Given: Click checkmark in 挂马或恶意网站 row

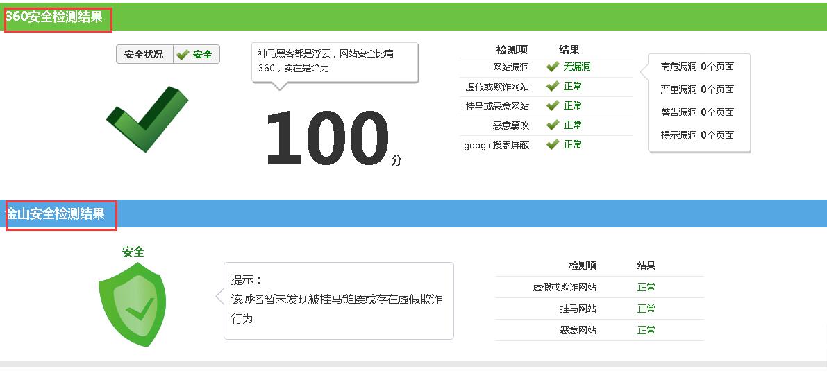Looking at the screenshot, I should click(553, 106).
